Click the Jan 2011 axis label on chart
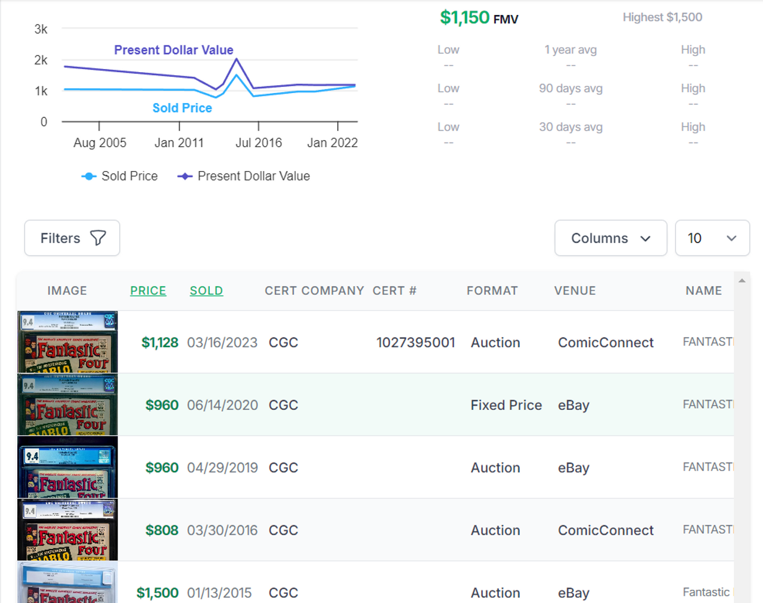Viewport: 763px width, 603px height. (x=179, y=143)
